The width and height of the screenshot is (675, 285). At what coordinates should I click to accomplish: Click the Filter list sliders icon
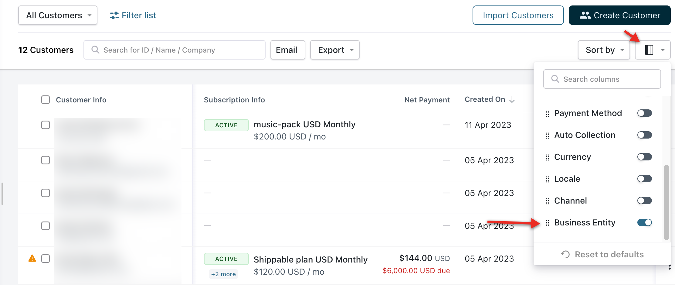click(x=114, y=15)
